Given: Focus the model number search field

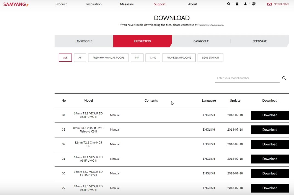Looking at the screenshot, I should click(x=247, y=78).
